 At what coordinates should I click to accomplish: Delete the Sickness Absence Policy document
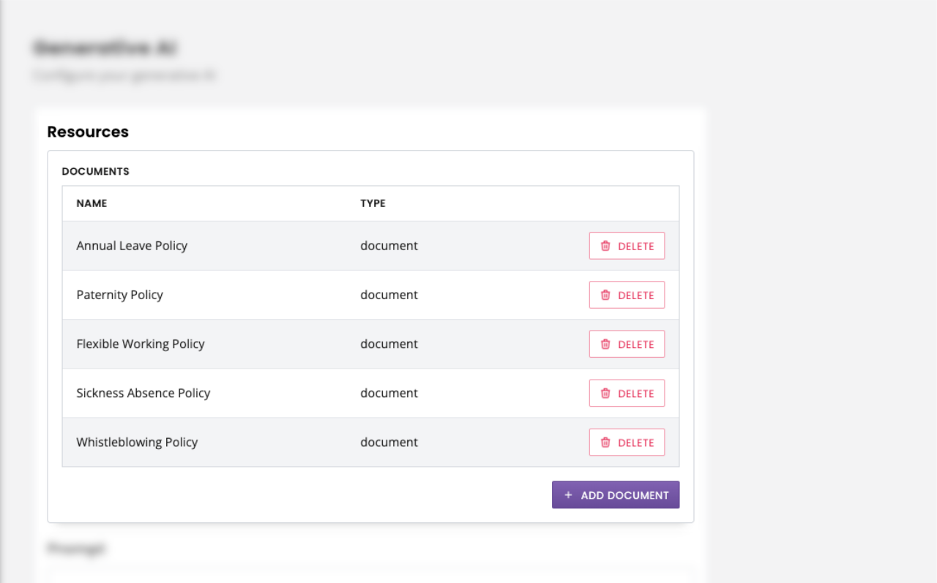pyautogui.click(x=627, y=393)
